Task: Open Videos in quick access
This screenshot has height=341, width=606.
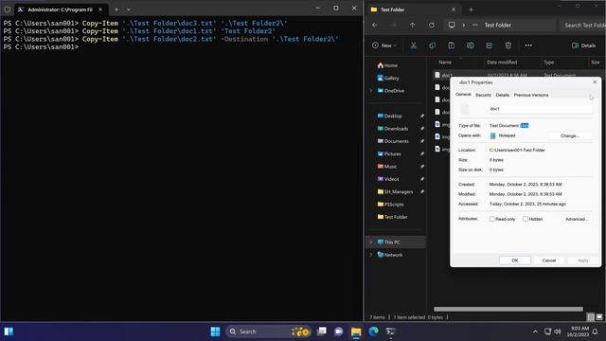Action: [x=388, y=179]
